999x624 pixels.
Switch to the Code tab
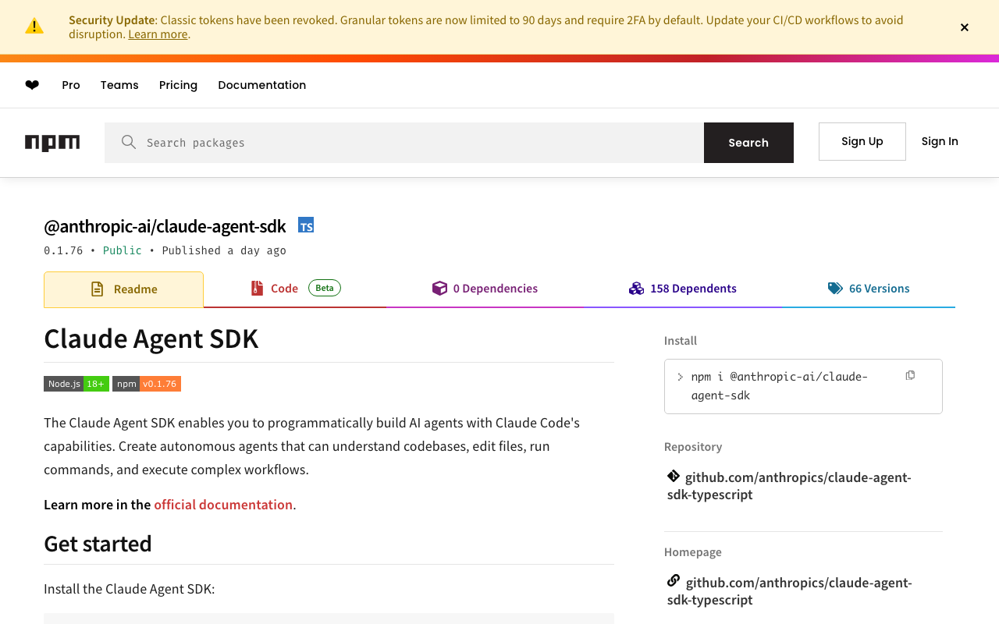[x=295, y=289]
